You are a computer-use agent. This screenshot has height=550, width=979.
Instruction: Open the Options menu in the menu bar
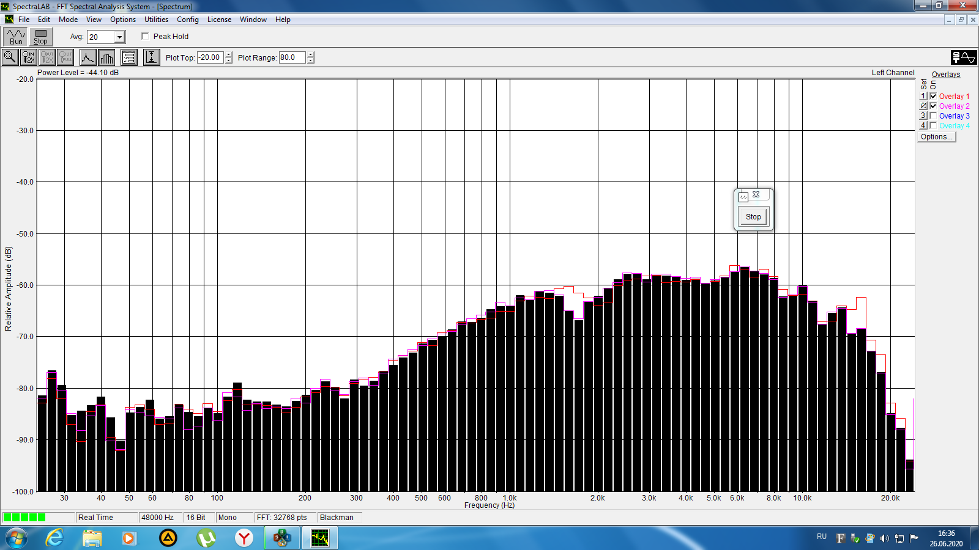(123, 20)
